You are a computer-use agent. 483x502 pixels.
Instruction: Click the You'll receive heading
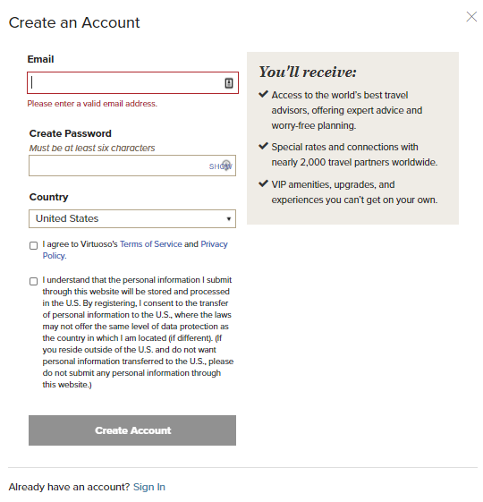[x=308, y=72]
